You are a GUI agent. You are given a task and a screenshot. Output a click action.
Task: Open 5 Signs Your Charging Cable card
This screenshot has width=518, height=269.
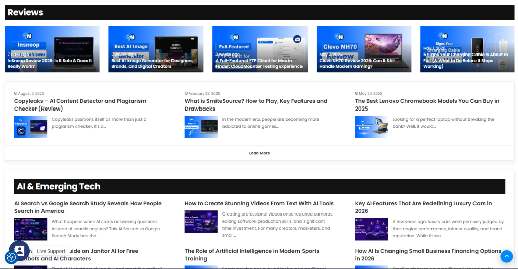467,49
